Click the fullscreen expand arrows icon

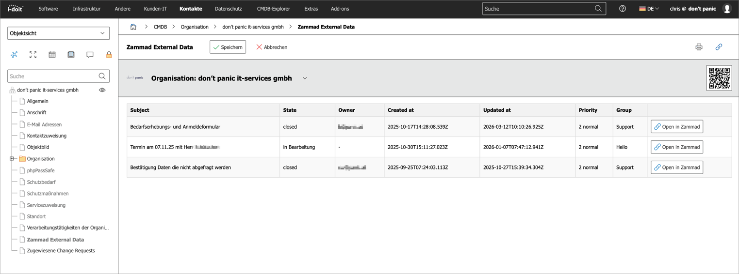point(33,55)
